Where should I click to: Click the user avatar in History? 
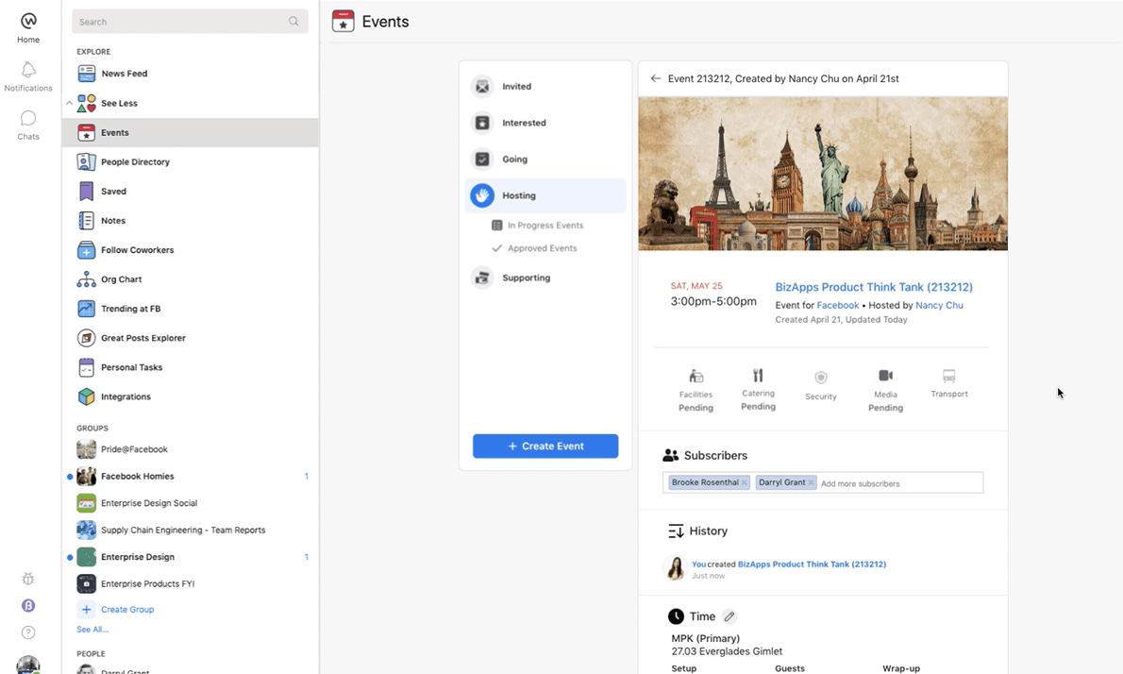675,568
